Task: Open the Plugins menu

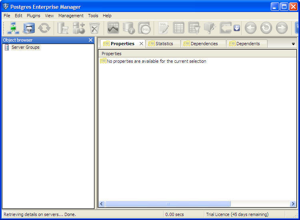Action: pos(34,16)
